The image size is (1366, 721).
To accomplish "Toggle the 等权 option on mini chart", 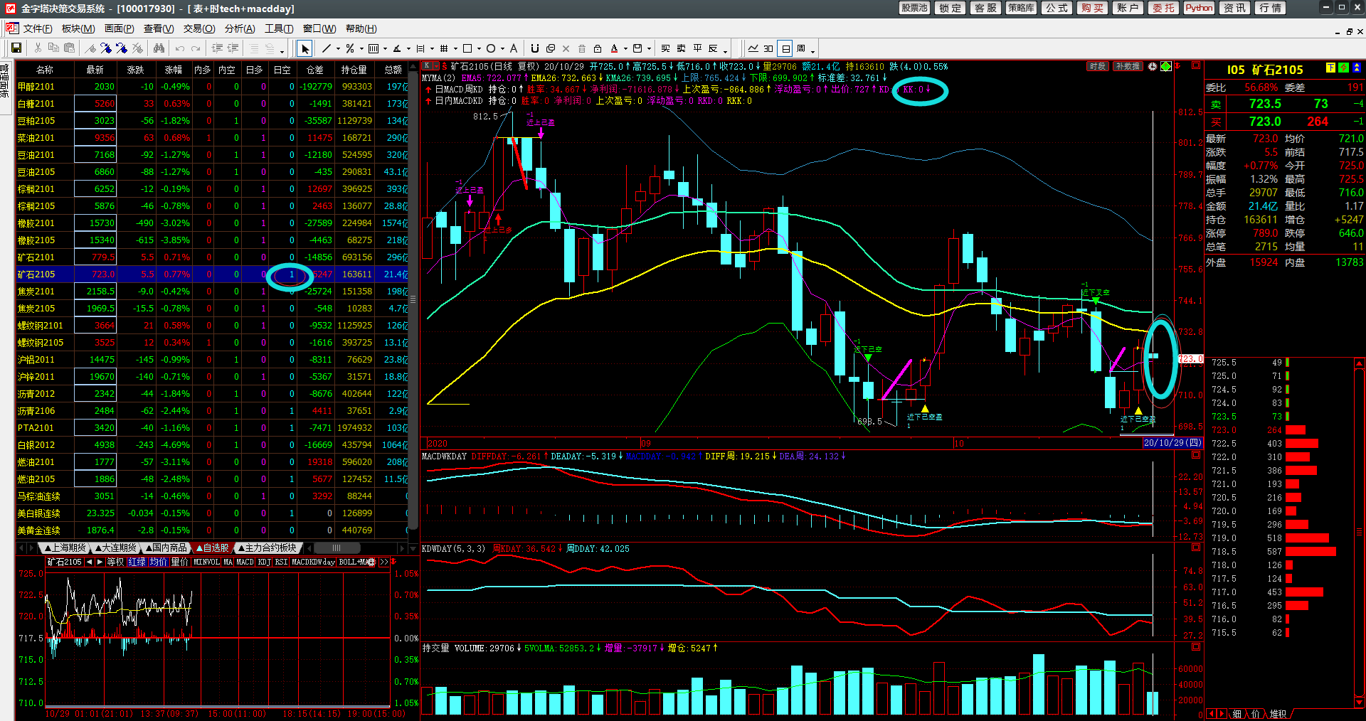I will coord(115,562).
